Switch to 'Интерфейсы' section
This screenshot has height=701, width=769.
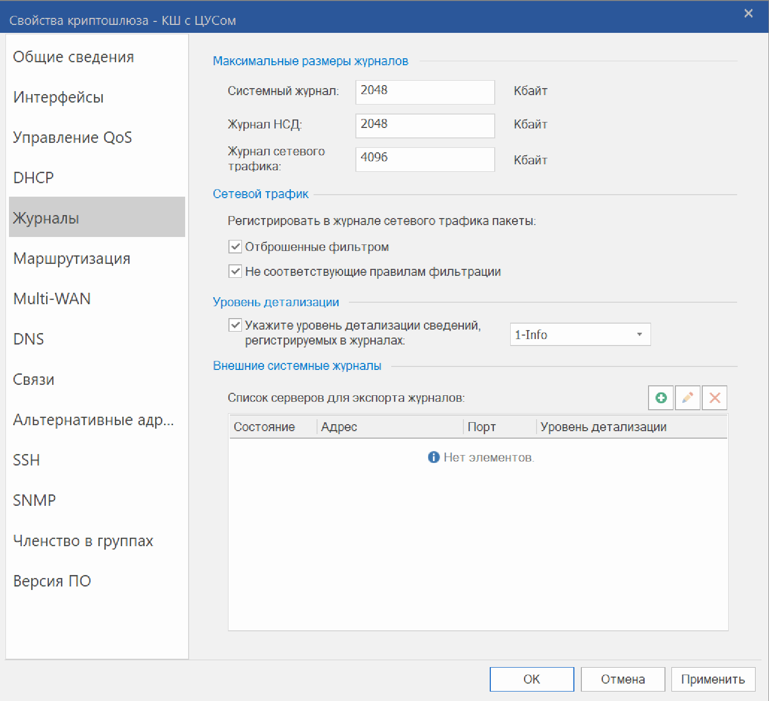click(x=59, y=97)
